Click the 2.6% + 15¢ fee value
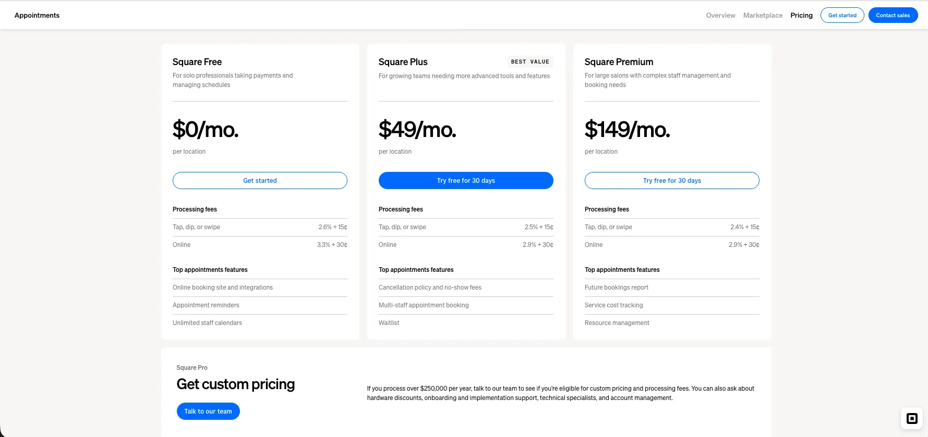928x437 pixels. (333, 227)
